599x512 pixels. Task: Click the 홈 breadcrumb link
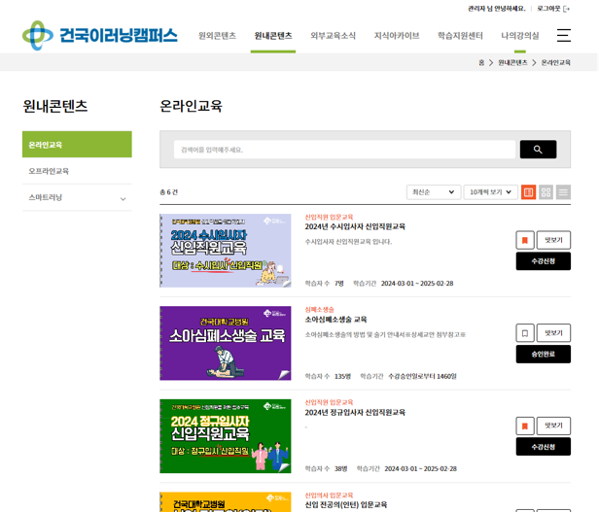[x=481, y=62]
